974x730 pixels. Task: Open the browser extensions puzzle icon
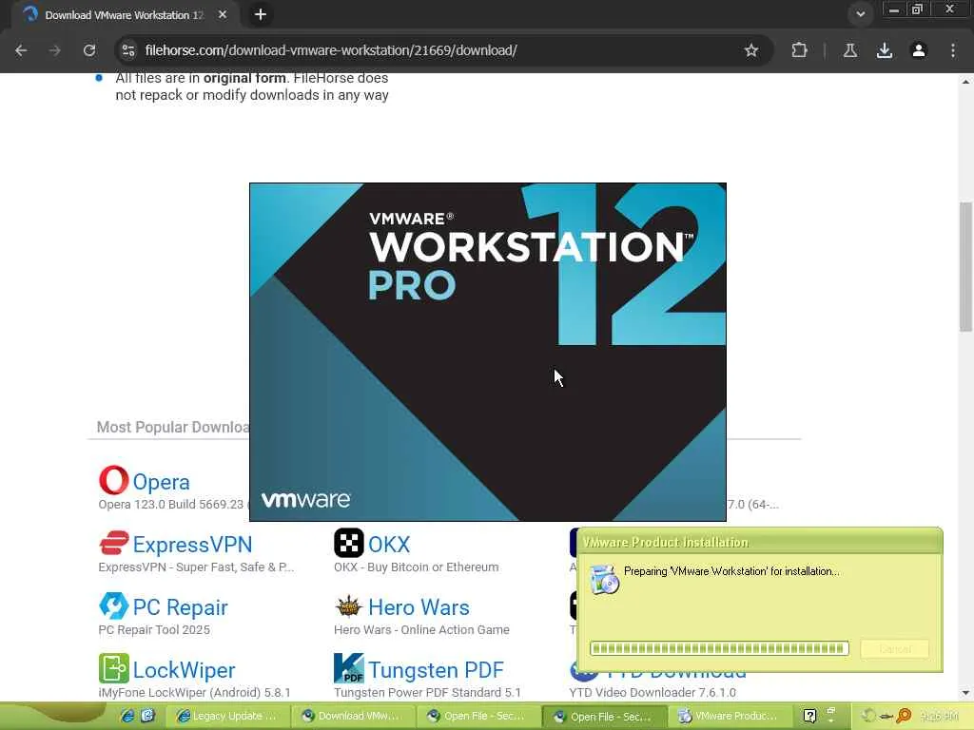click(799, 50)
